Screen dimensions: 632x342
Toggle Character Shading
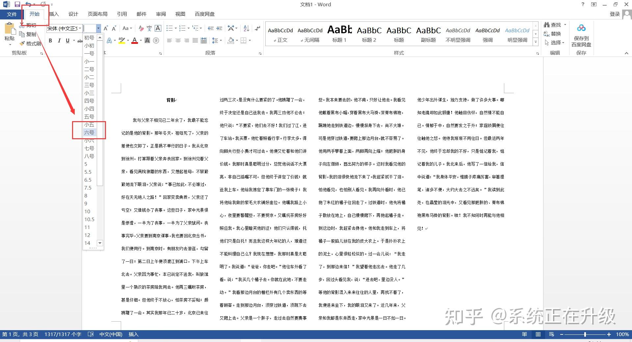tap(147, 40)
